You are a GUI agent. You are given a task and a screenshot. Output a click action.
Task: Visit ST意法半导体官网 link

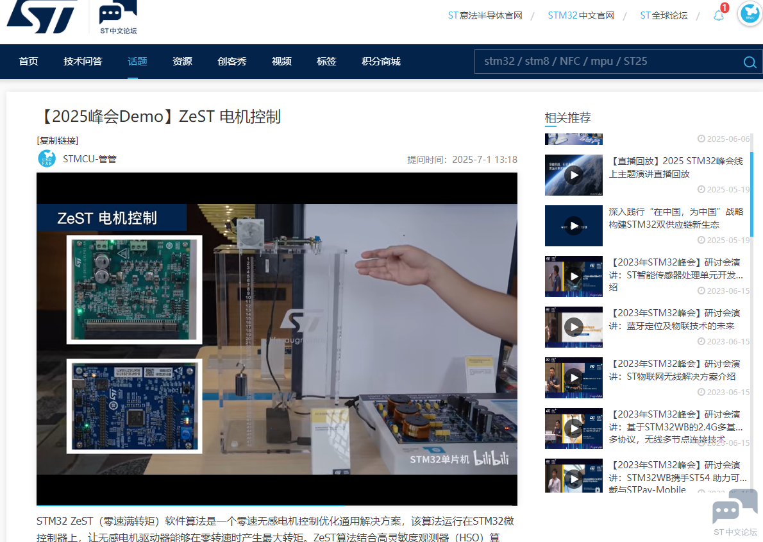(485, 15)
